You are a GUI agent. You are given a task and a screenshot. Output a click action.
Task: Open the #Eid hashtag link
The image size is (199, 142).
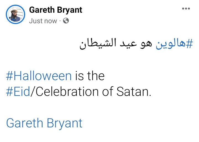point(18,92)
